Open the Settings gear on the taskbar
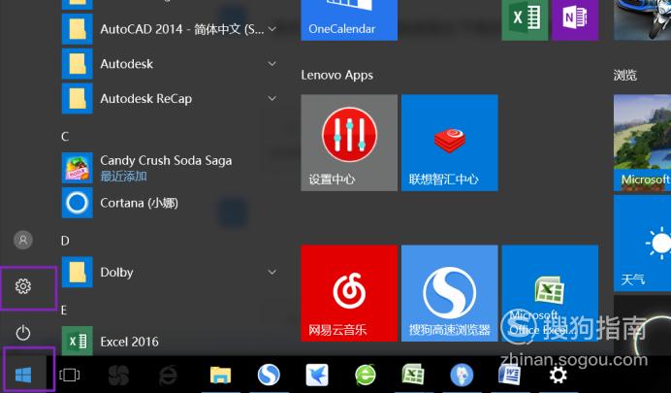This screenshot has width=671, height=393. coord(558,375)
